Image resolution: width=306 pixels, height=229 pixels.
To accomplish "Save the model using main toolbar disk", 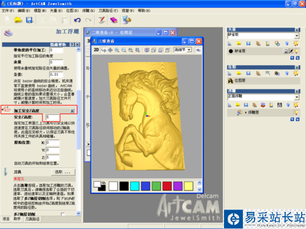I will point(29,20).
